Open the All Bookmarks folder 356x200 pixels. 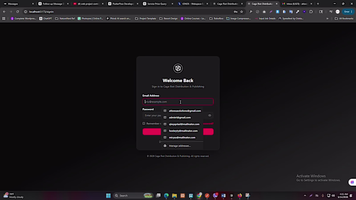pyautogui.click(x=344, y=19)
